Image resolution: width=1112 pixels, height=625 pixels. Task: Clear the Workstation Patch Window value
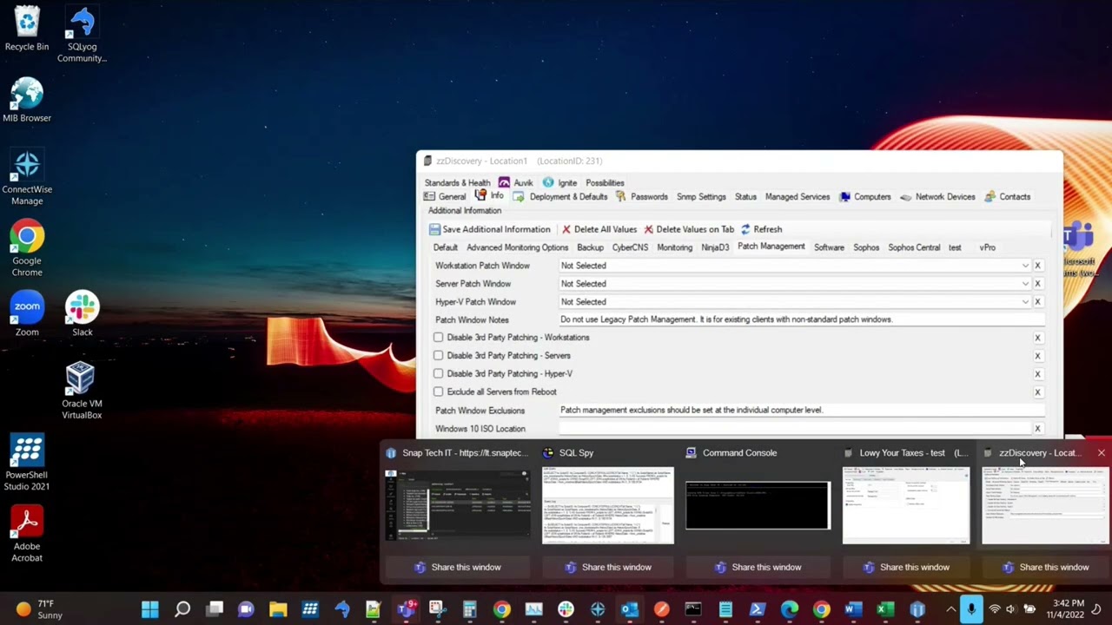coord(1037,266)
